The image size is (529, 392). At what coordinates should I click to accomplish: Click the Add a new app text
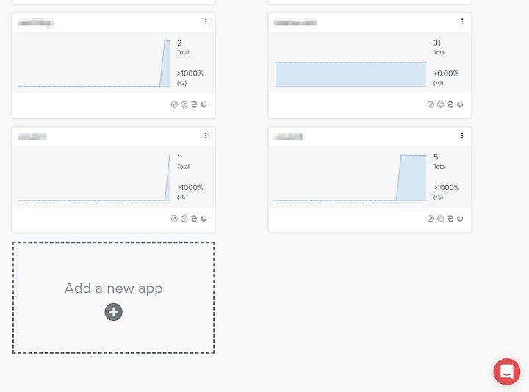click(113, 288)
